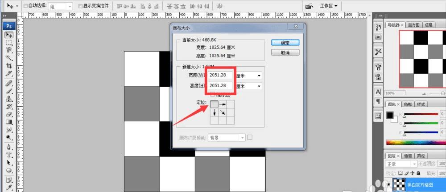Select the Rectangular Marquee tool
The height and width of the screenshot is (192, 446).
9,43
